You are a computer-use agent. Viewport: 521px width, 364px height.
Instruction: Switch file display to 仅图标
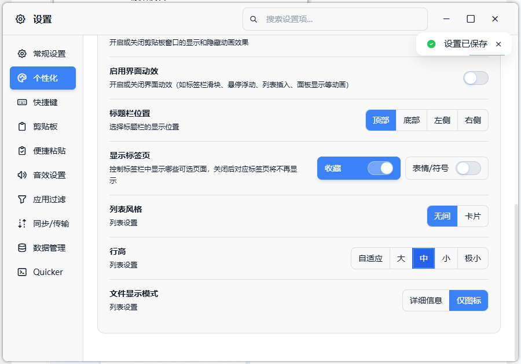pos(468,300)
